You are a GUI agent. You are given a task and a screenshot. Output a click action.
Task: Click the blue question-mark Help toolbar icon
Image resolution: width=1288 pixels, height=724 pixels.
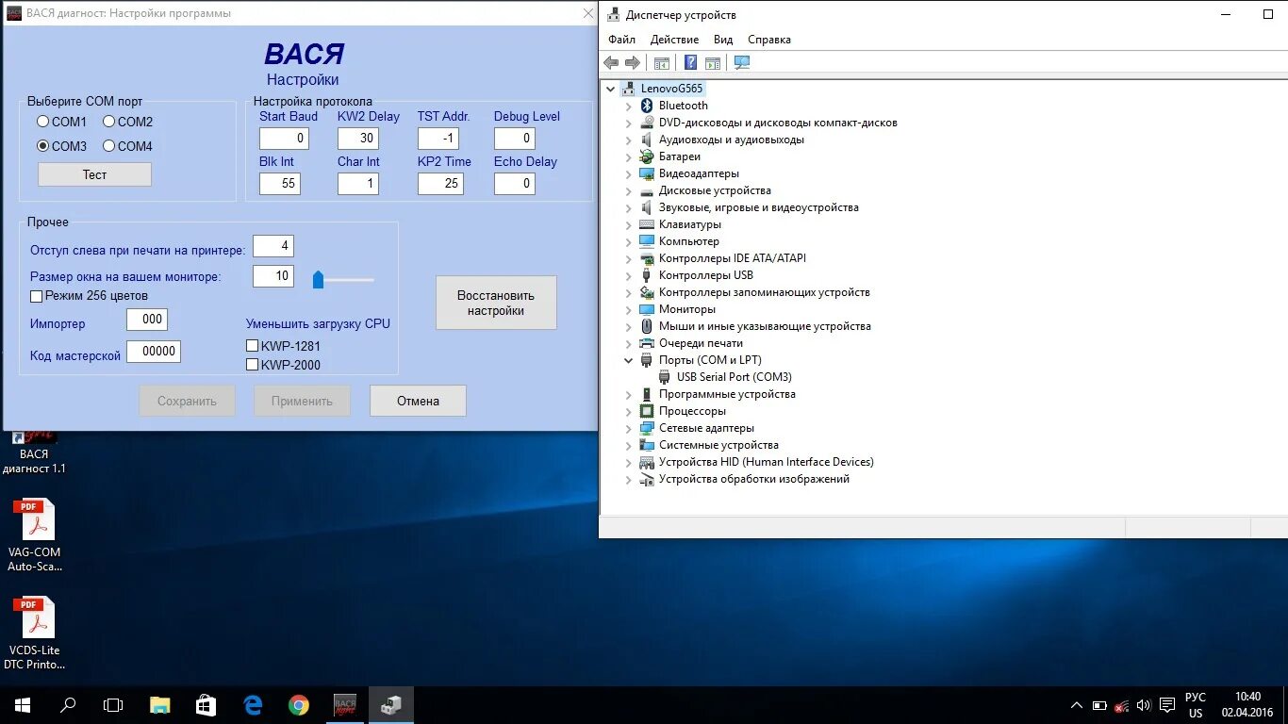point(691,63)
